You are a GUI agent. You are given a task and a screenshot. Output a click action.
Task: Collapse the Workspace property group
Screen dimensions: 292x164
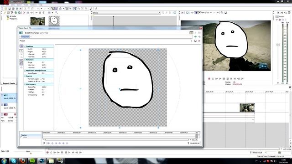[x=25, y=84]
